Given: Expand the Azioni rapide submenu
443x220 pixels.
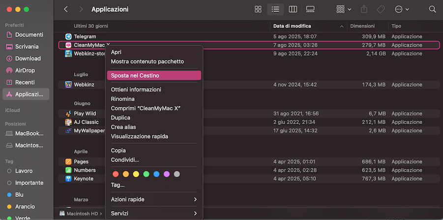Looking at the screenshot, I should point(154,199).
